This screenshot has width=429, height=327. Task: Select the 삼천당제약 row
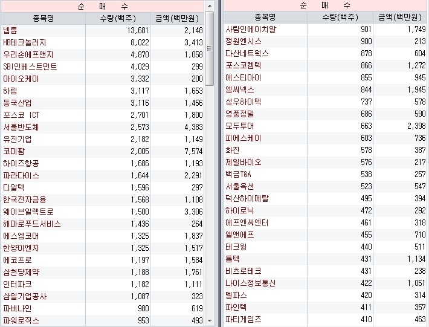point(103,272)
